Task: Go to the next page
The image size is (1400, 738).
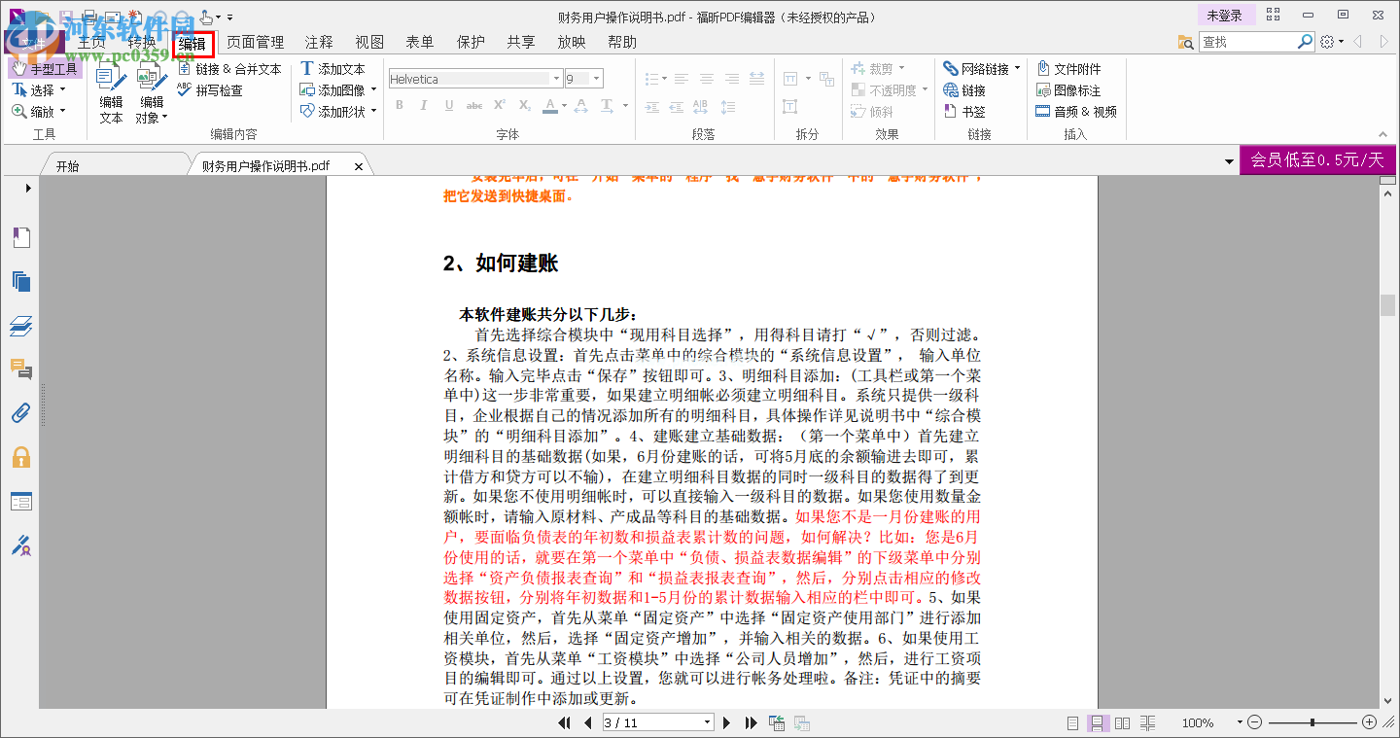Action: tap(726, 722)
